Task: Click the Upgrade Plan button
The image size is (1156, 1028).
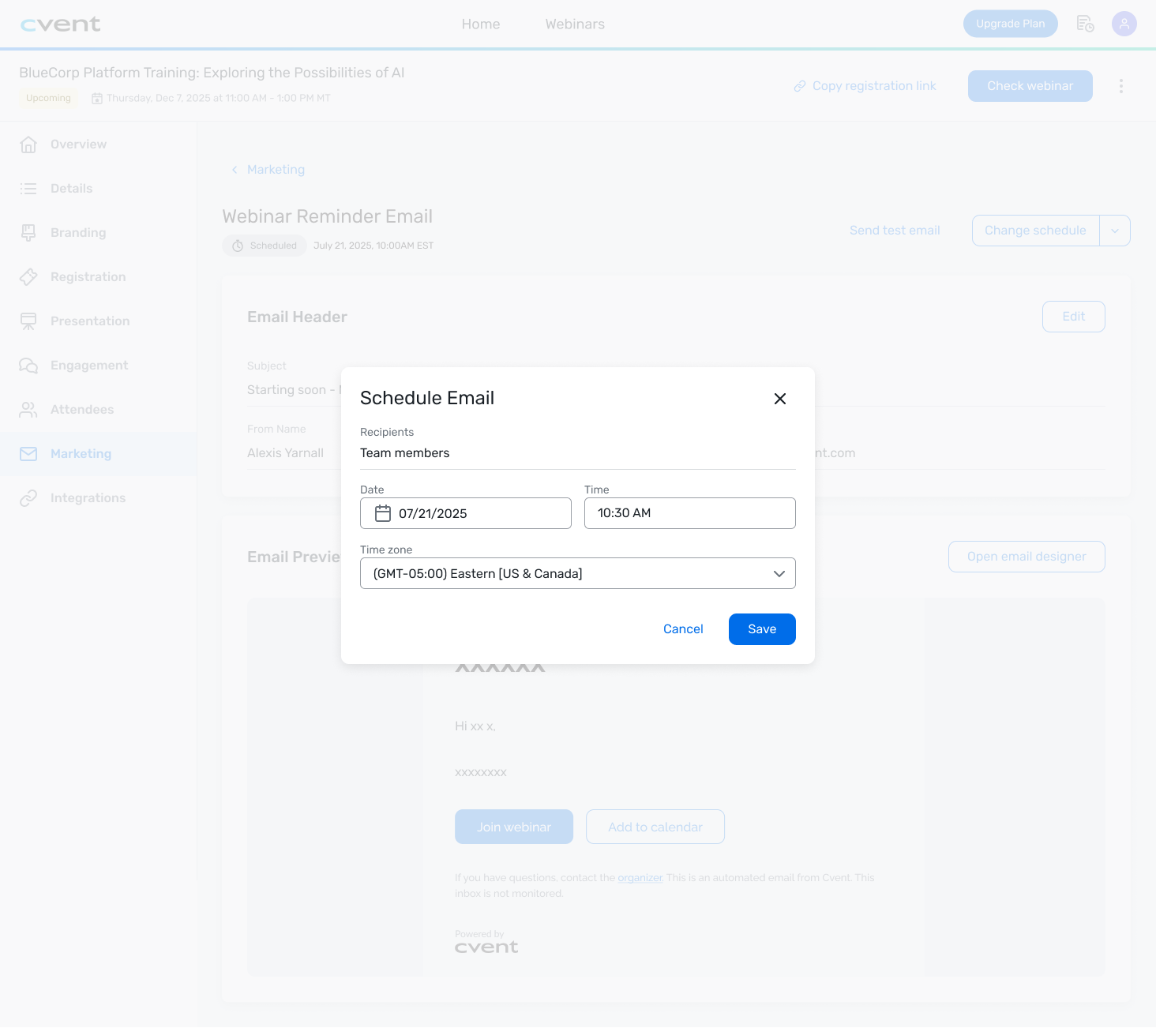Action: click(x=1011, y=24)
